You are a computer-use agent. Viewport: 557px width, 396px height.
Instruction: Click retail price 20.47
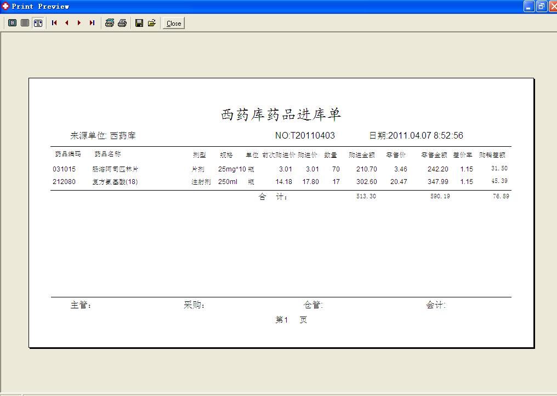pos(399,182)
